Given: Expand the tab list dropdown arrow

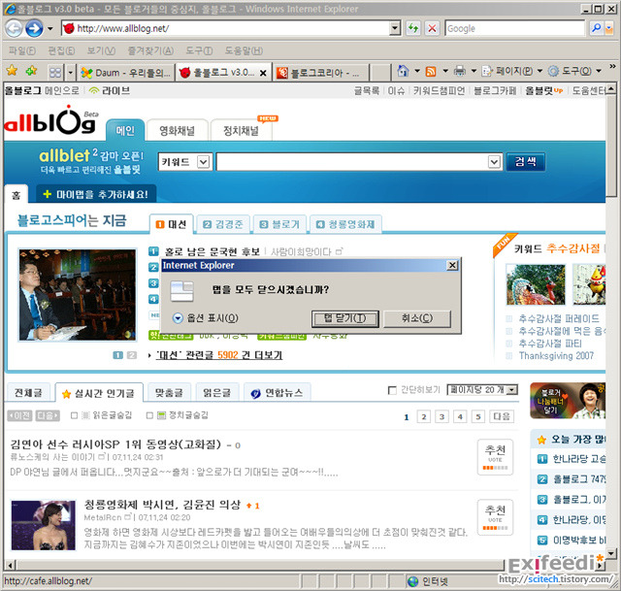Looking at the screenshot, I should (x=70, y=73).
